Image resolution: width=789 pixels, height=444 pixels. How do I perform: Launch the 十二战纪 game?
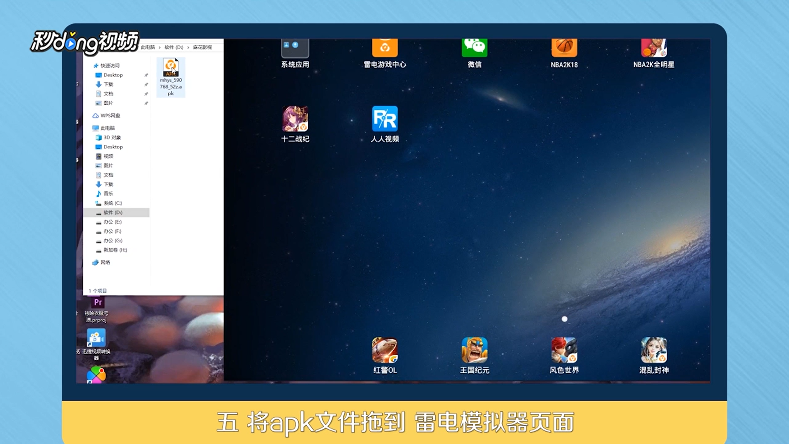295,119
